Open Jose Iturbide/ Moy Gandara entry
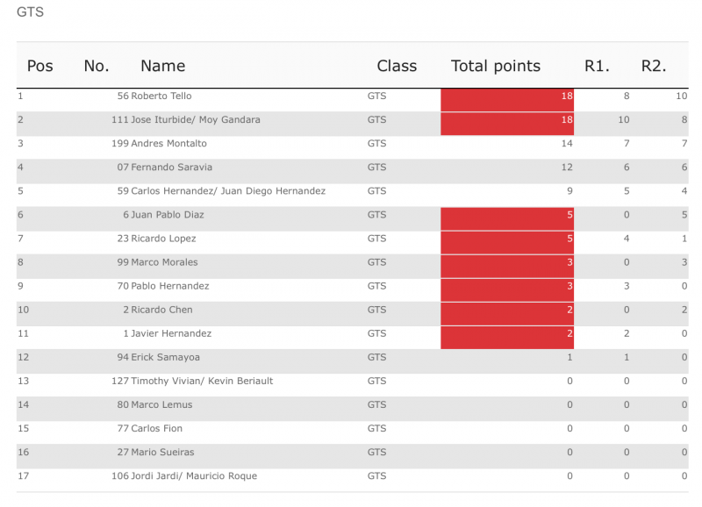 point(196,119)
